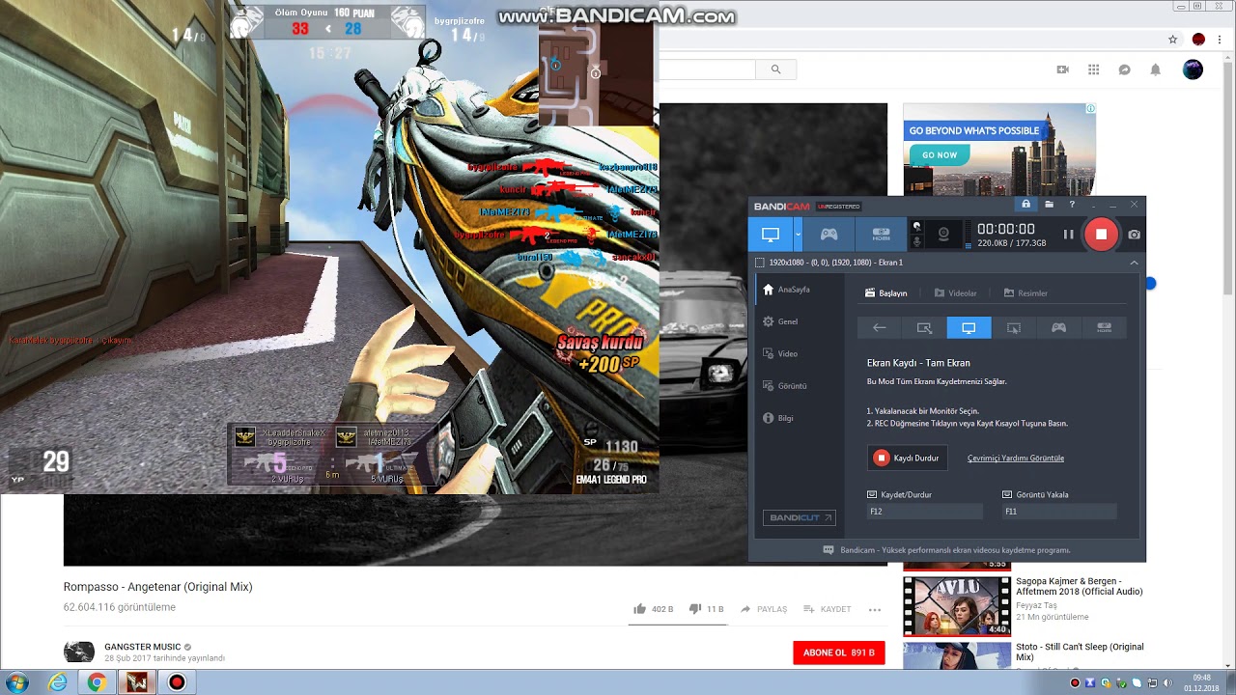The image size is (1236, 695).
Task: Click the 1920x1080 capture area selector icon
Action: 760,263
